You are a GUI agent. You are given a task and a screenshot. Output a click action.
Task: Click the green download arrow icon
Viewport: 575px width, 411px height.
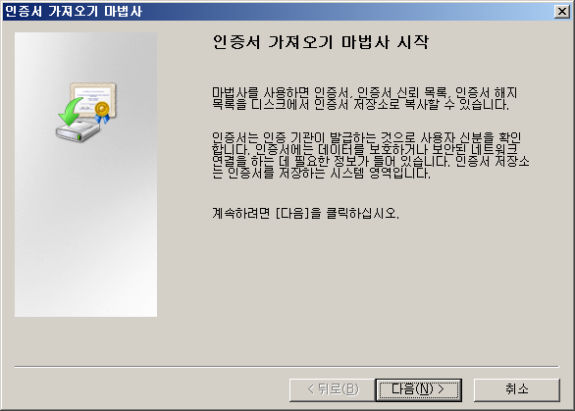pos(70,112)
